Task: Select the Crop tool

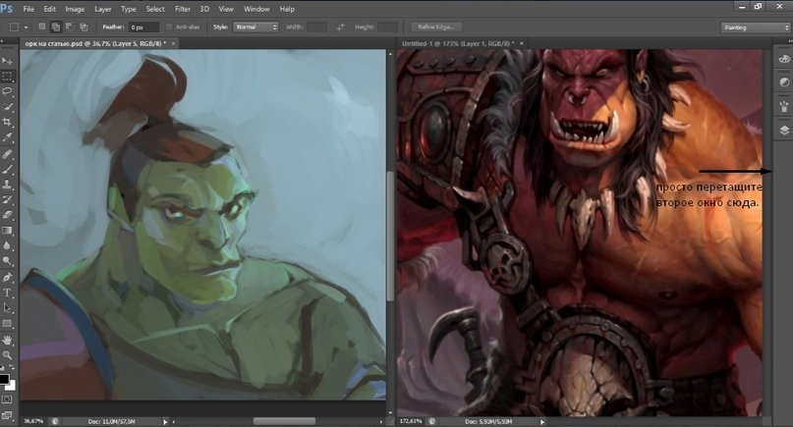Action: coord(7,122)
